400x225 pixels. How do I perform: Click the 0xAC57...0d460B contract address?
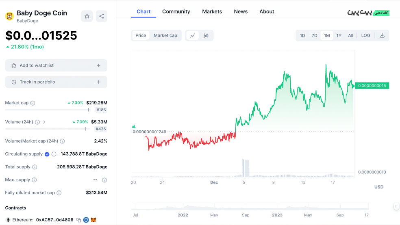[54, 220]
